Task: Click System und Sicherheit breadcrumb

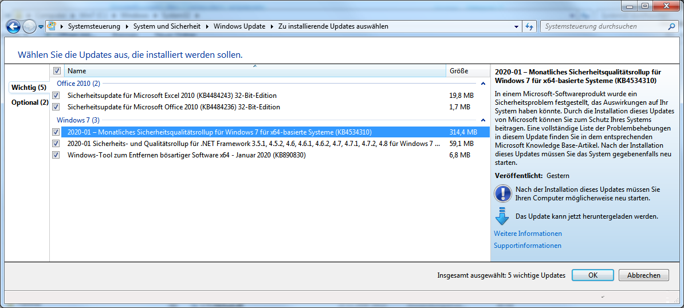Action: click(x=167, y=26)
